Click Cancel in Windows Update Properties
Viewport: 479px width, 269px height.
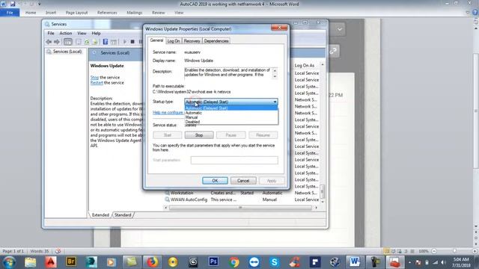tap(243, 181)
